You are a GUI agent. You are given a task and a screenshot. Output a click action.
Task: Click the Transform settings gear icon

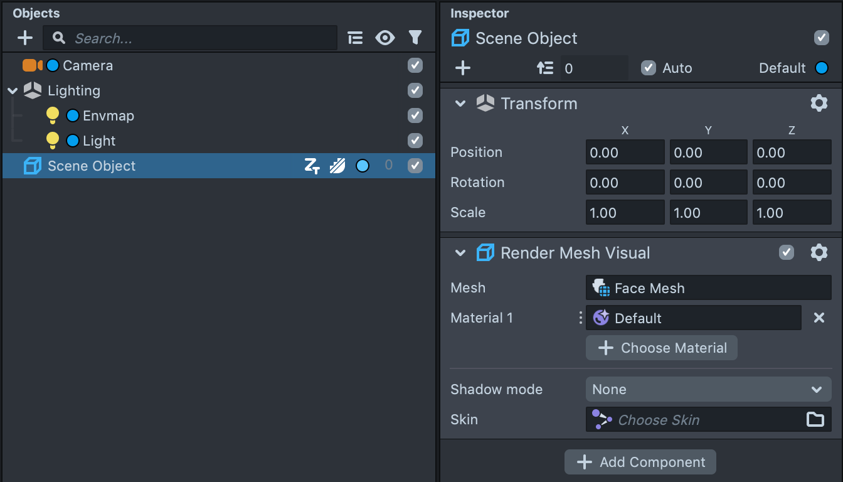coord(819,104)
